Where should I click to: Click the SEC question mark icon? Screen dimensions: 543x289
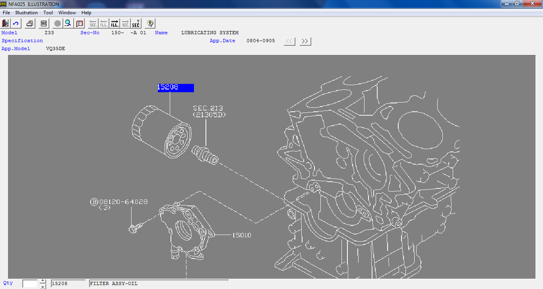click(x=136, y=23)
